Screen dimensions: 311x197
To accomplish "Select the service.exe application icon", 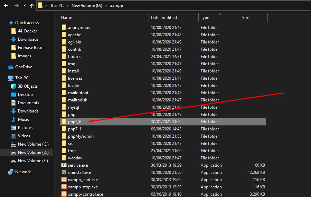I will coord(64,165).
